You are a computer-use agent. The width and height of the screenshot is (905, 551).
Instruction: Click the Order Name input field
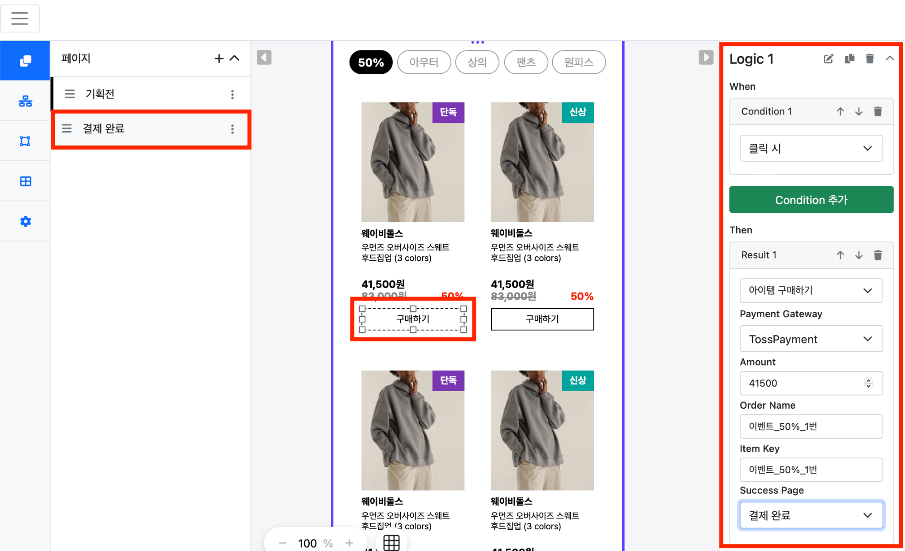click(811, 426)
